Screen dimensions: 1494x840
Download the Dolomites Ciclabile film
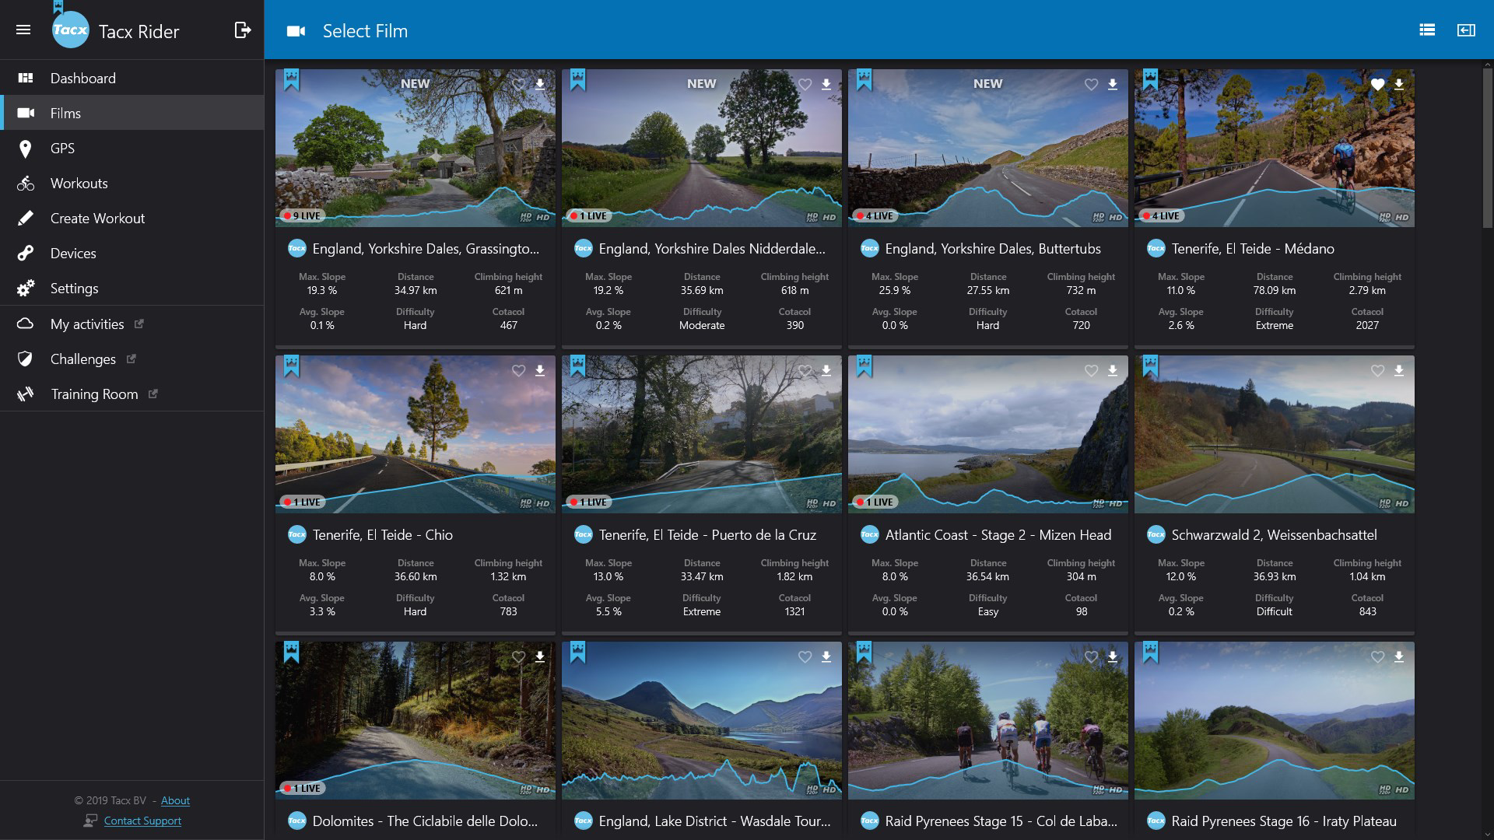click(540, 656)
